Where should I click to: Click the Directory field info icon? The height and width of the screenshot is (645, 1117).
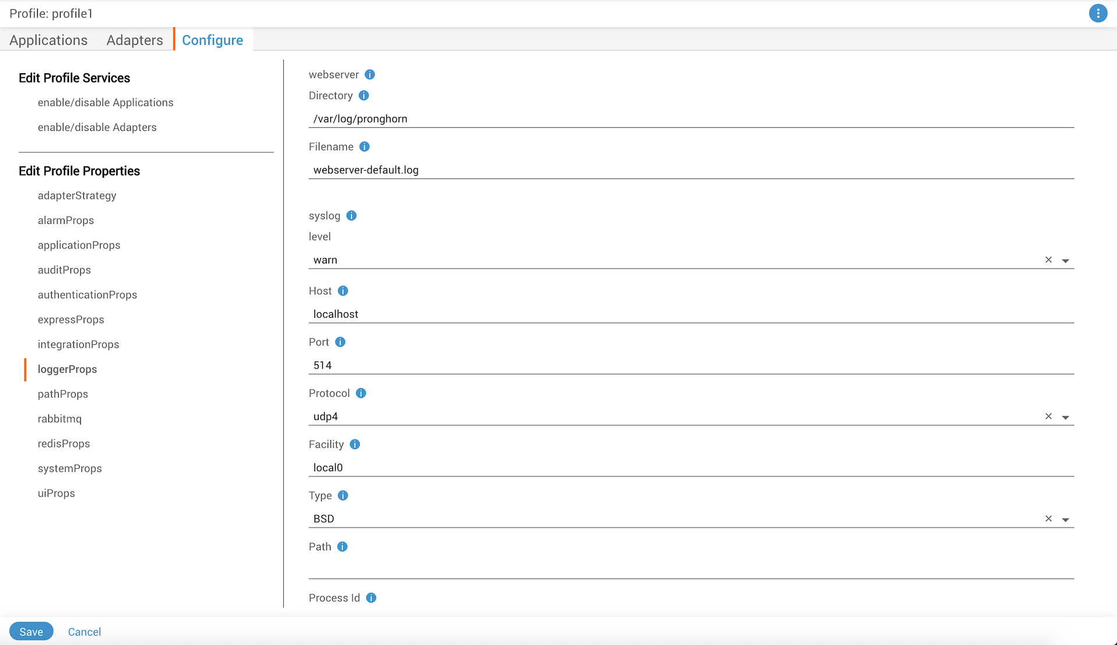364,95
